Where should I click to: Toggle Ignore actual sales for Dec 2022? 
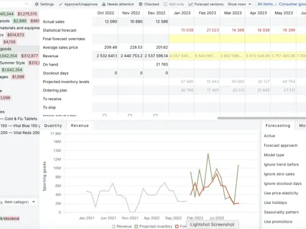click(155, 115)
